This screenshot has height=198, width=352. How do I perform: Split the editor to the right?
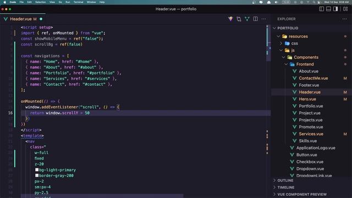click(255, 19)
